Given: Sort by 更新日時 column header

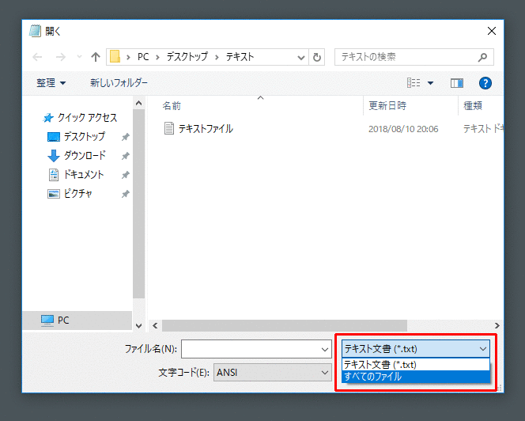Looking at the screenshot, I should pyautogui.click(x=387, y=105).
